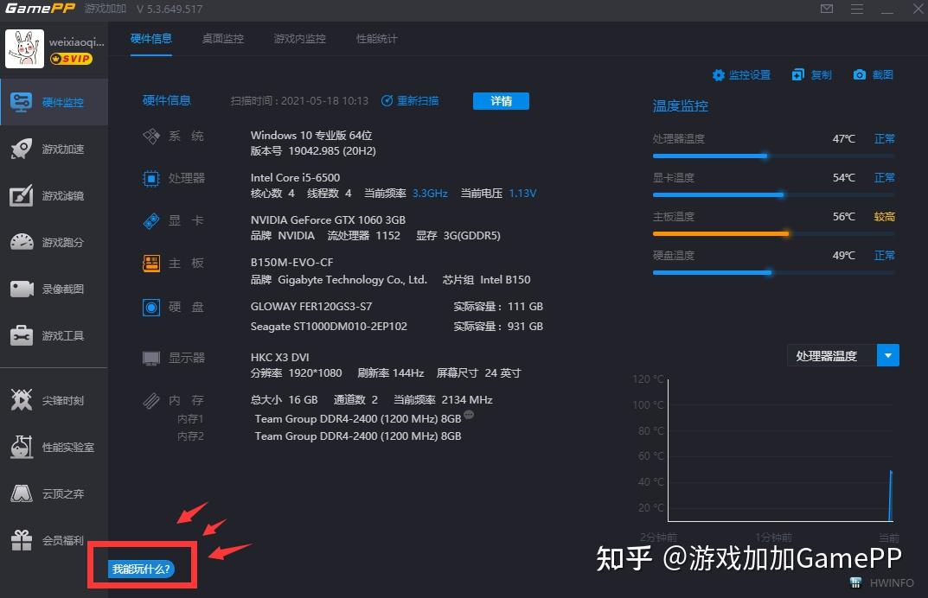The width and height of the screenshot is (928, 598).
Task: Click B150M-EVO-CF motherboard text
Action: pyautogui.click(x=291, y=262)
